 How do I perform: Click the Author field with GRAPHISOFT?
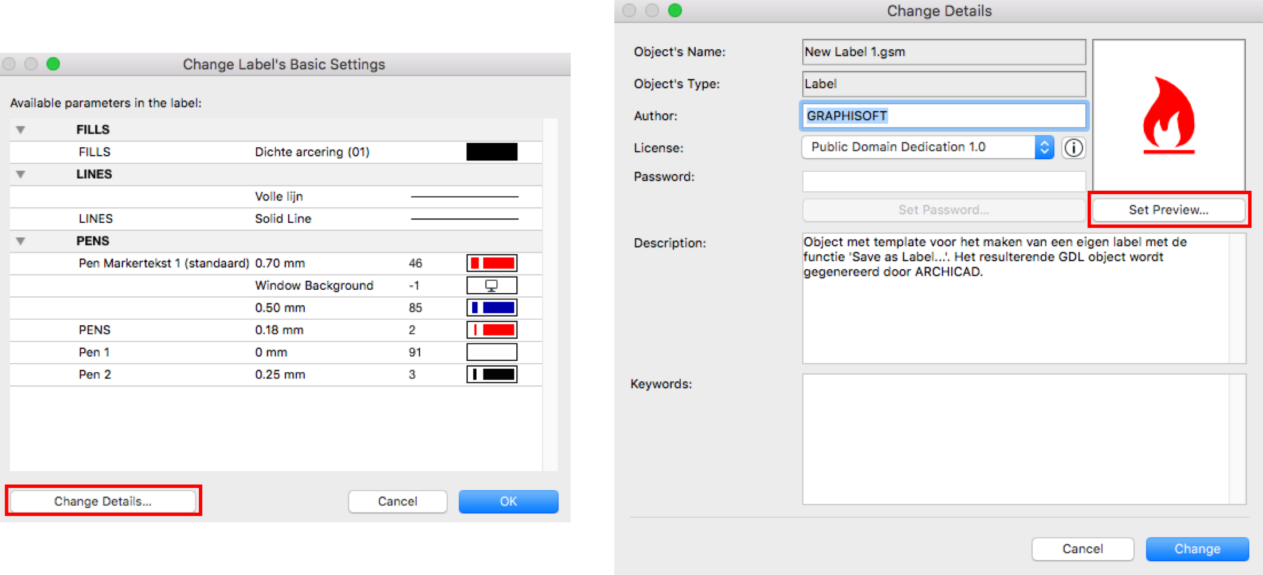(x=944, y=116)
